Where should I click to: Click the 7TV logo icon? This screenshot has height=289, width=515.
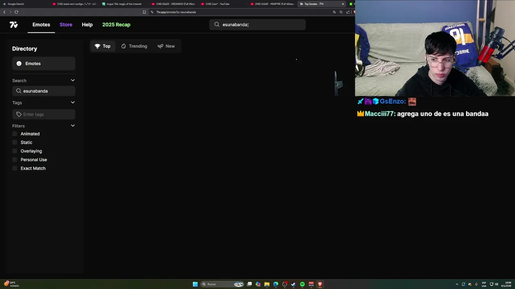pyautogui.click(x=14, y=24)
